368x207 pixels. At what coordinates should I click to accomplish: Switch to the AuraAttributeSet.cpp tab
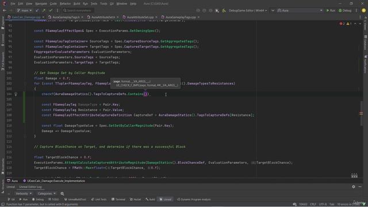(140, 17)
